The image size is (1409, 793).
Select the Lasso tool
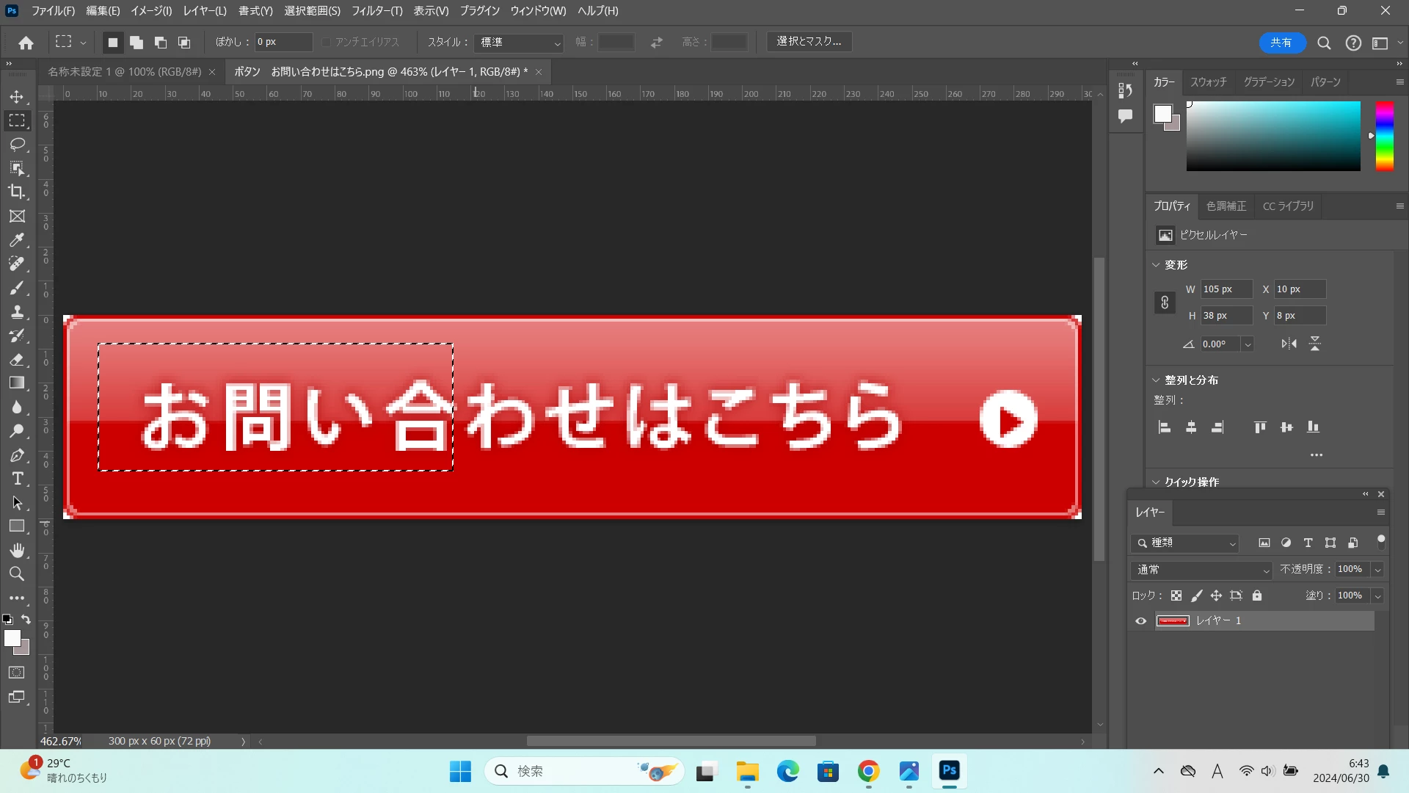[17, 145]
